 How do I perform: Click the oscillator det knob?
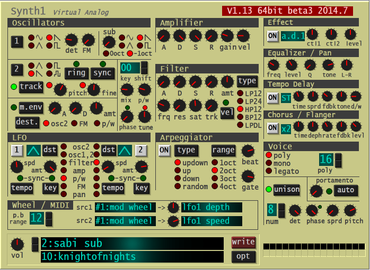[x=71, y=40]
